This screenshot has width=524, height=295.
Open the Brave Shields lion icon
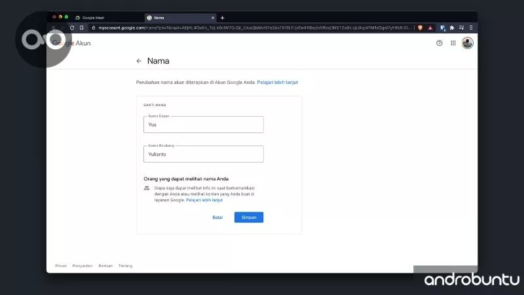tap(420, 28)
